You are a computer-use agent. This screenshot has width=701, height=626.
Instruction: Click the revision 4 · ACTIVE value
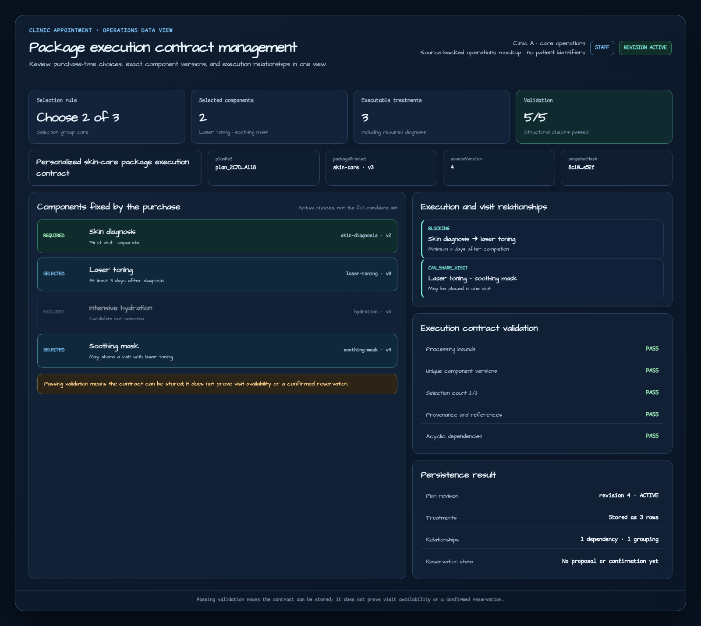(629, 495)
